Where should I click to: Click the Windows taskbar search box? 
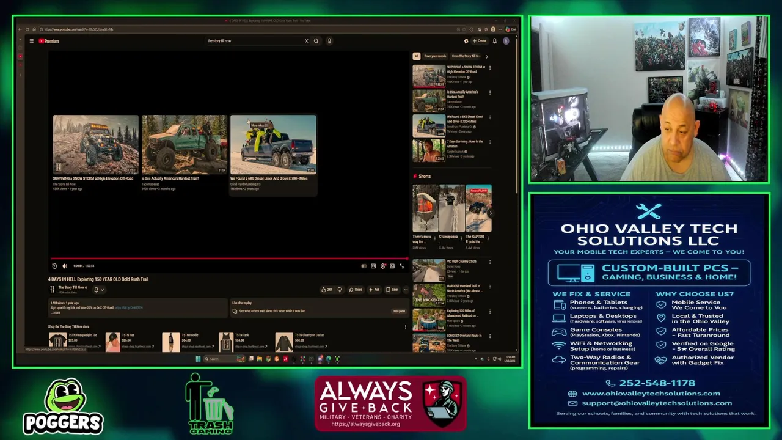point(223,359)
